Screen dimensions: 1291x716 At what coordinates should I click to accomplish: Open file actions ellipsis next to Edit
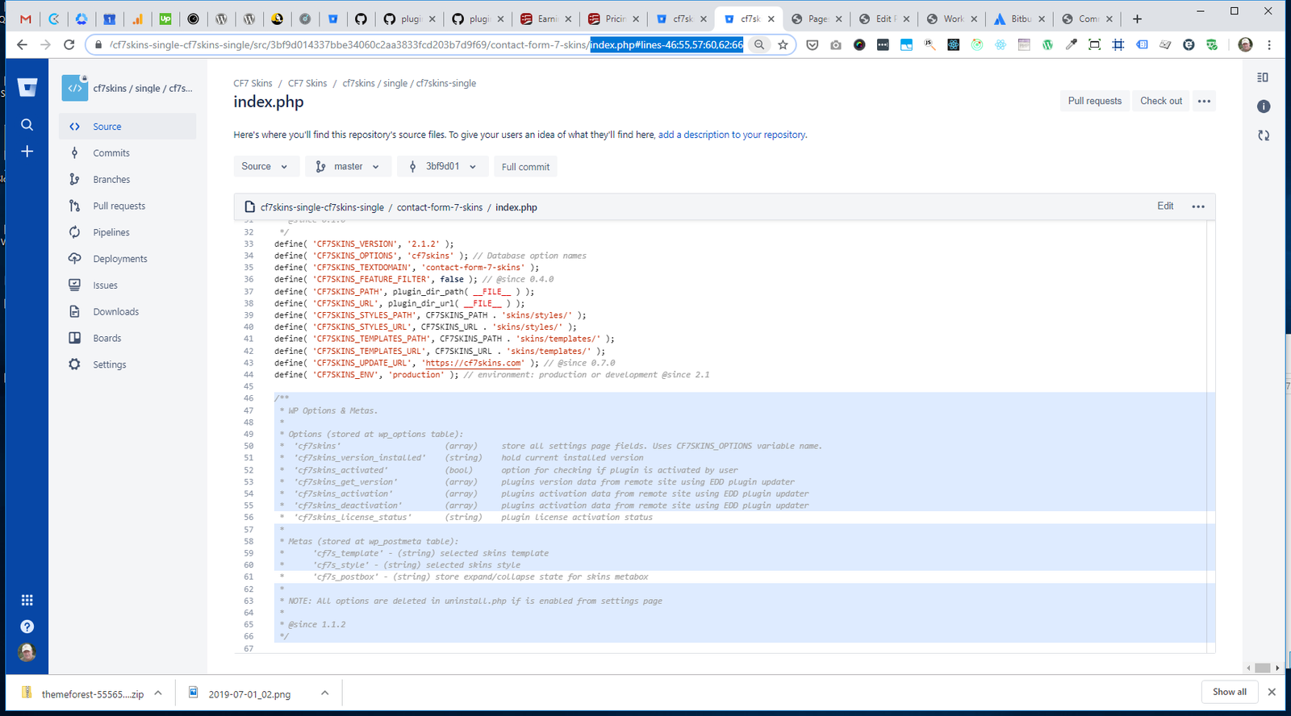pos(1198,207)
